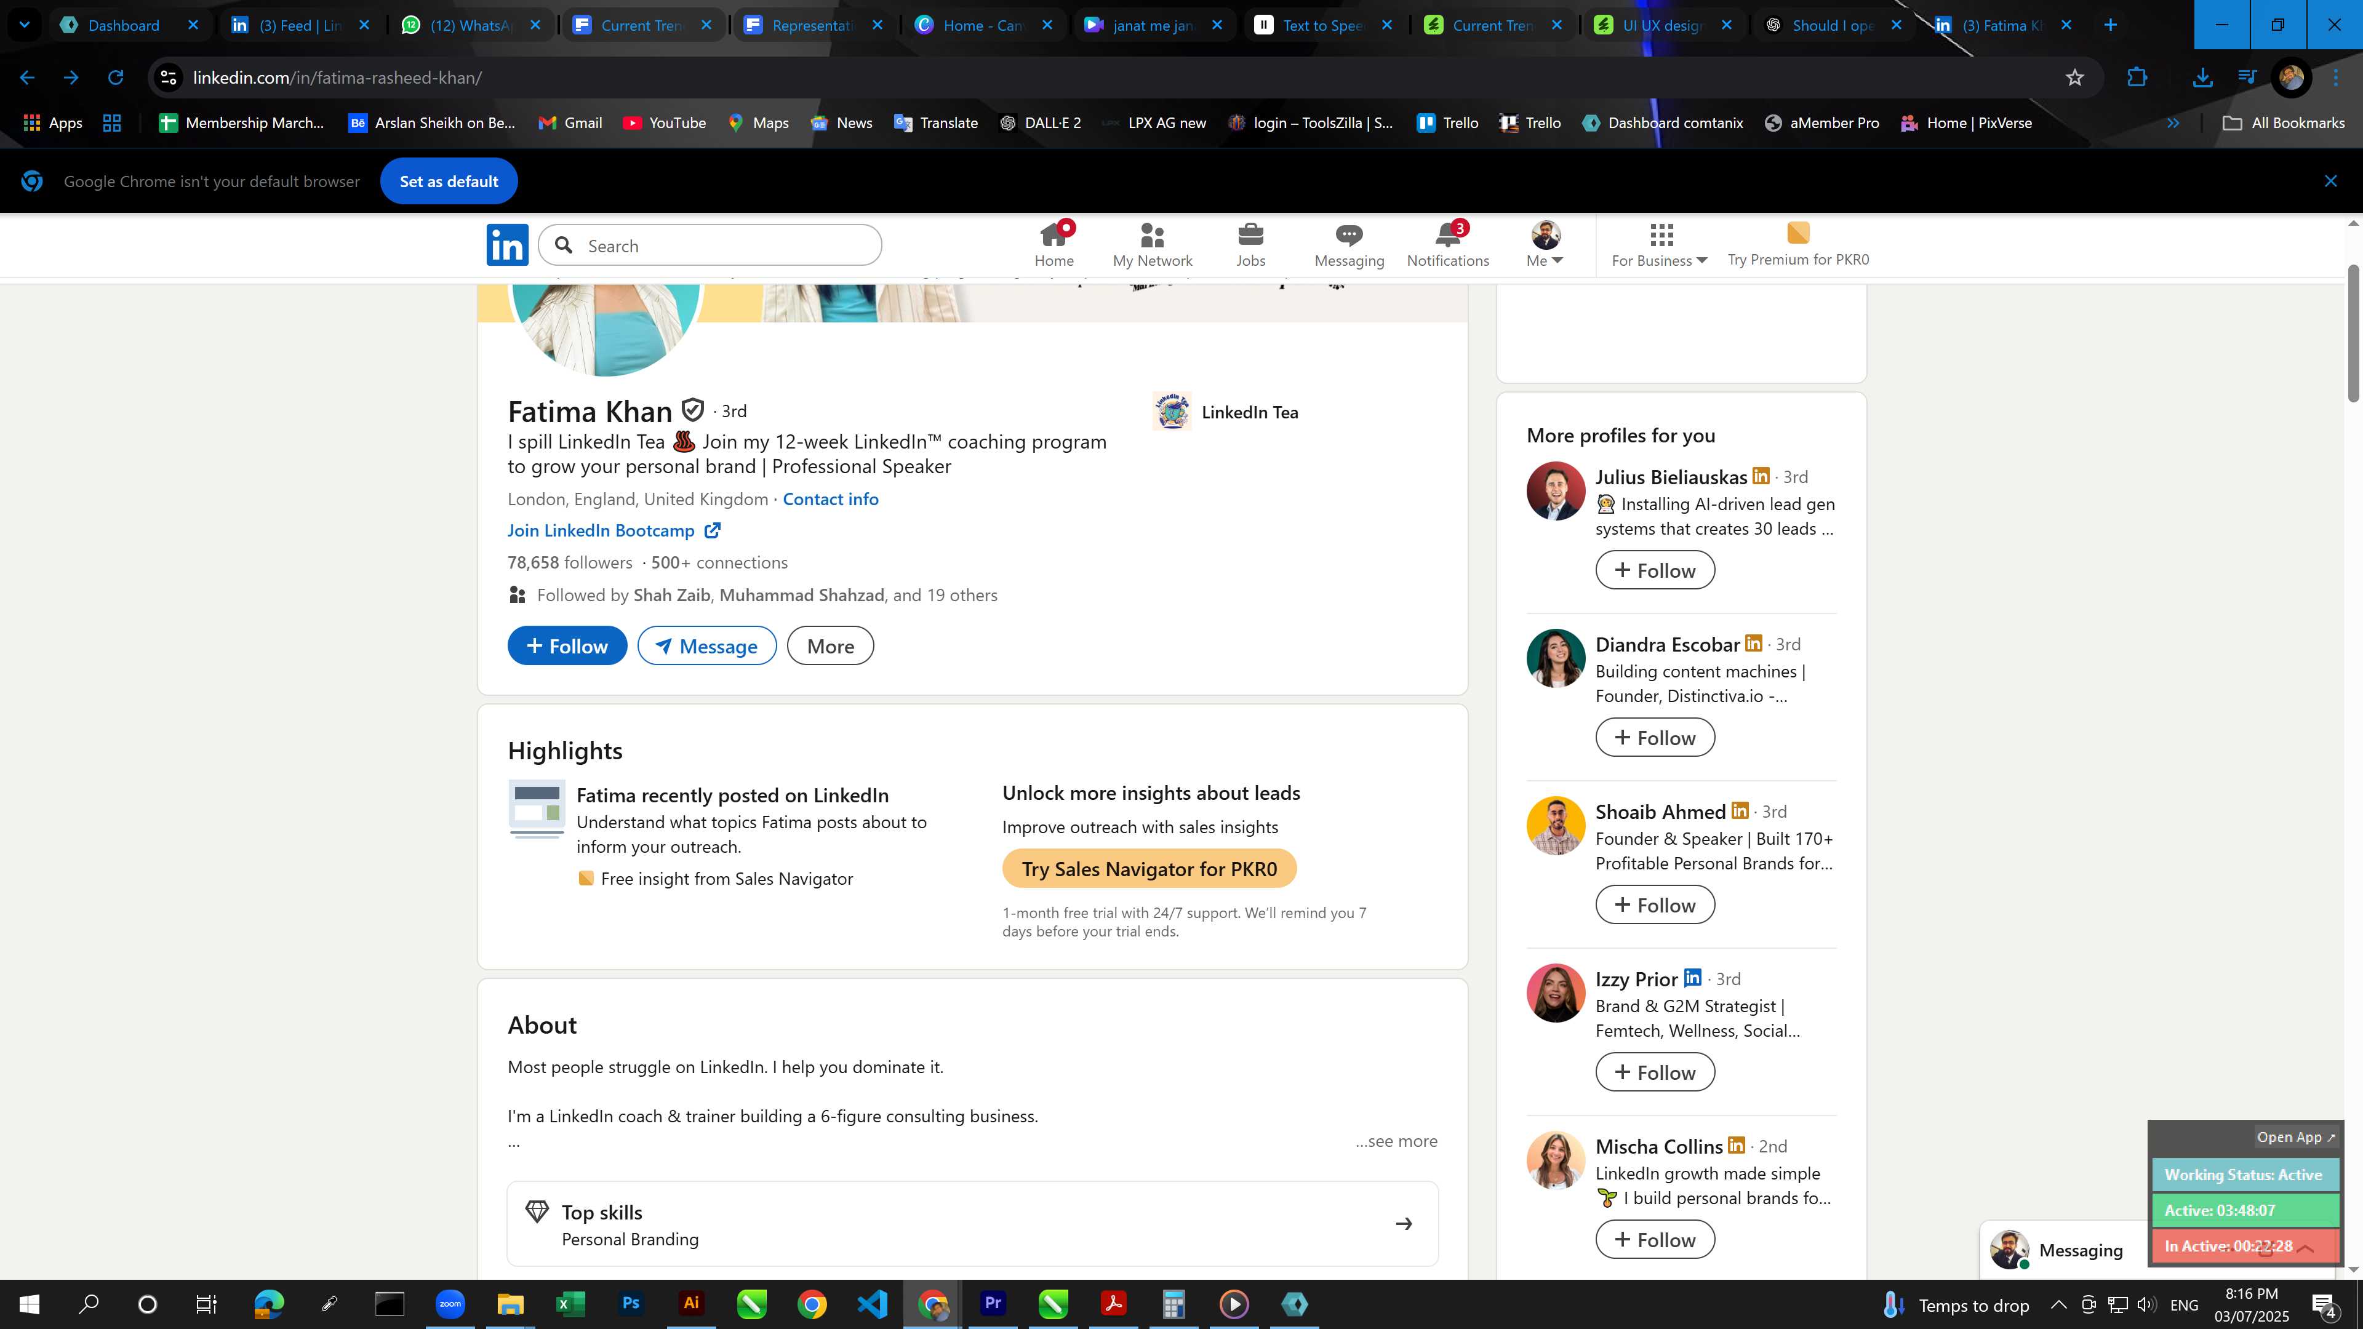Open All Bookmarks folder
2363x1329 pixels.
(2283, 123)
